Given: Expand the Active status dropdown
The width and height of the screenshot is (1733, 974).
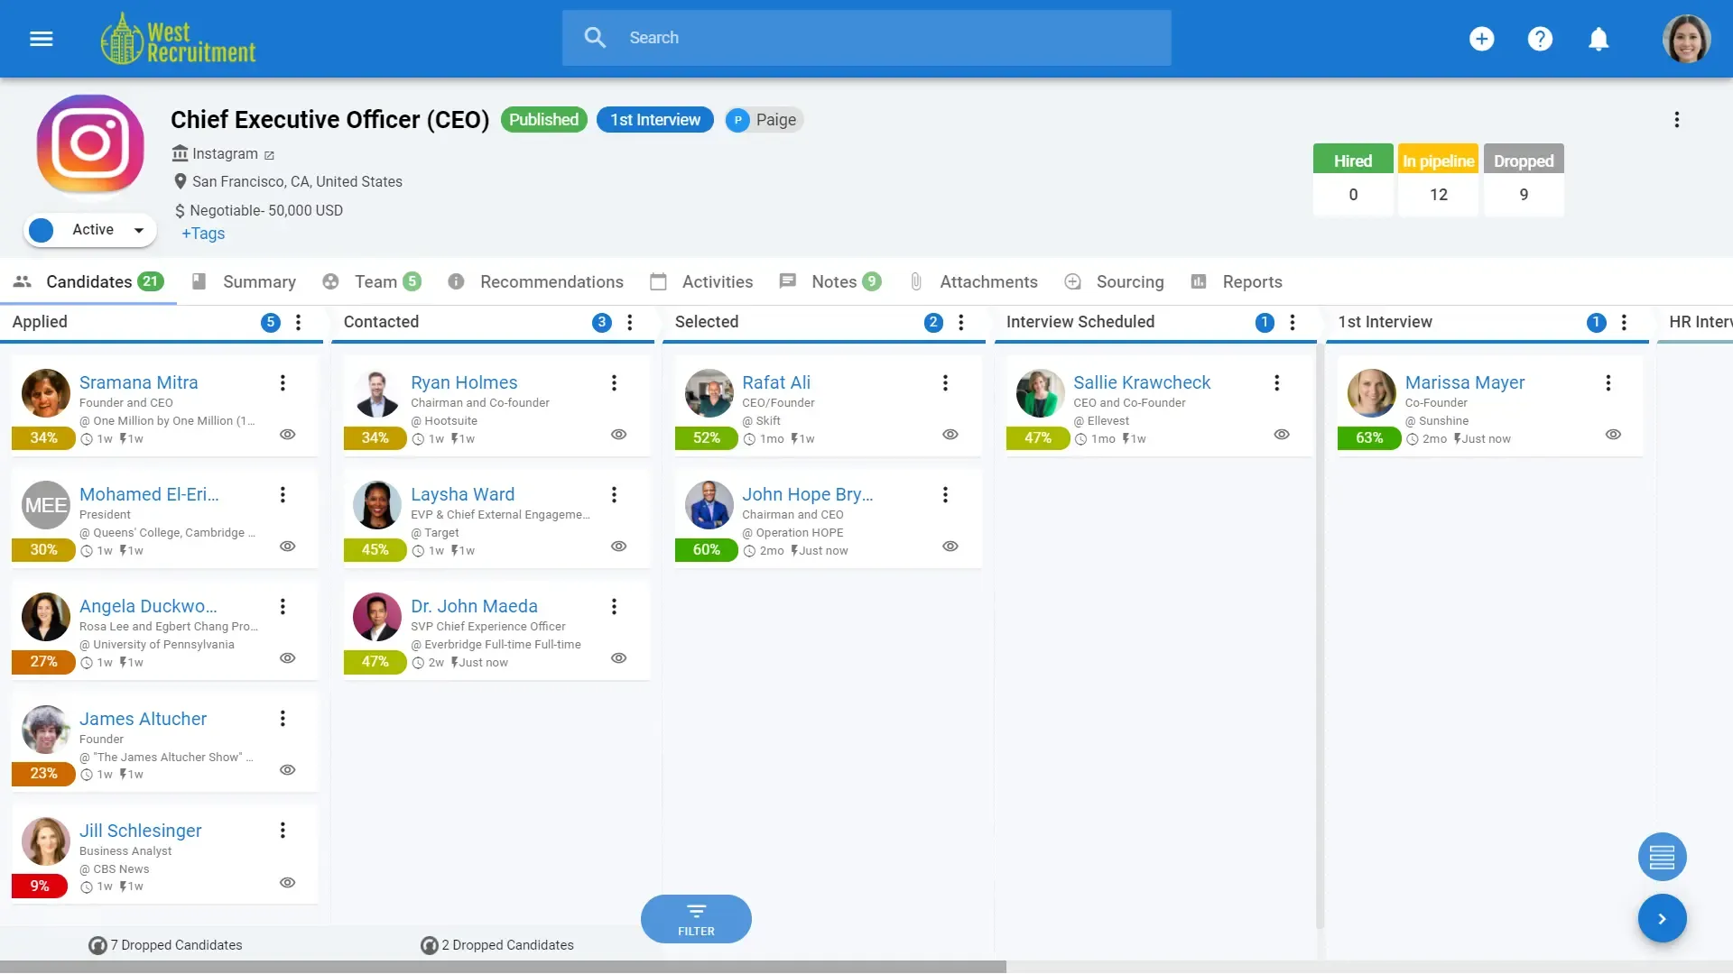Looking at the screenshot, I should pos(139,230).
